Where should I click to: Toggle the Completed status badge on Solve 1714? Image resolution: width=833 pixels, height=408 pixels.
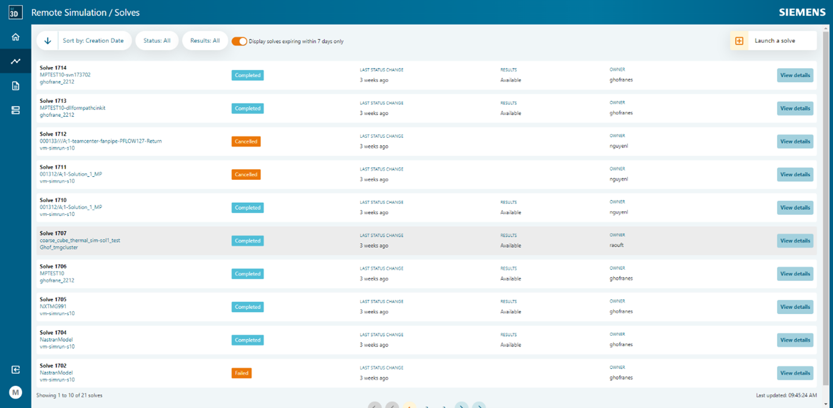[246, 75]
